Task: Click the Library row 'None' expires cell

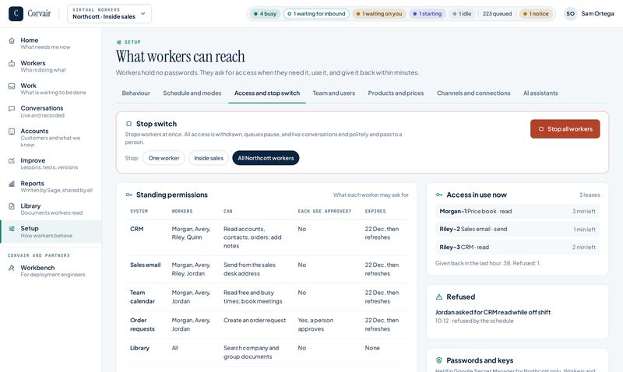Action: click(x=372, y=348)
